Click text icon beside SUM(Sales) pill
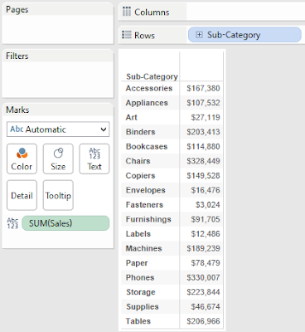 (x=12, y=223)
